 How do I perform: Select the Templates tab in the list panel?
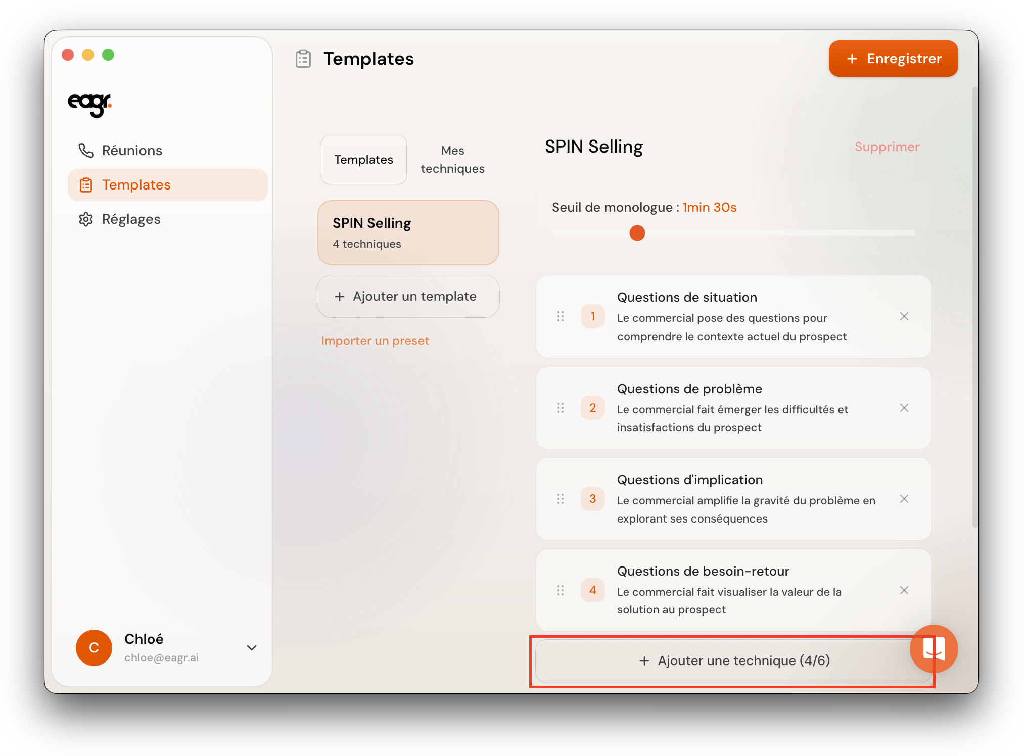pos(363,160)
